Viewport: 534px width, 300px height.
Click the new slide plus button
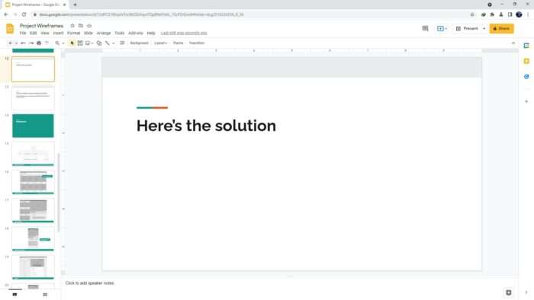click(10, 43)
